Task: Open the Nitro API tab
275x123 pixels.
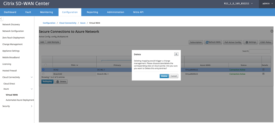Action: 138,12
